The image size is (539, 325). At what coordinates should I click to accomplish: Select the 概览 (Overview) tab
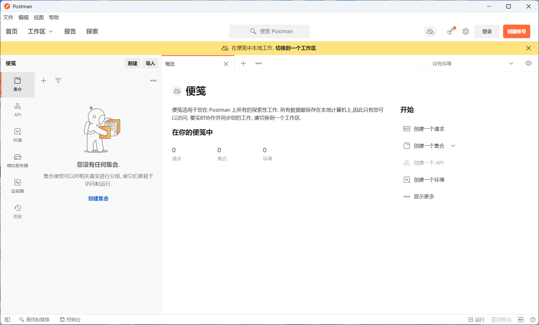pos(198,64)
